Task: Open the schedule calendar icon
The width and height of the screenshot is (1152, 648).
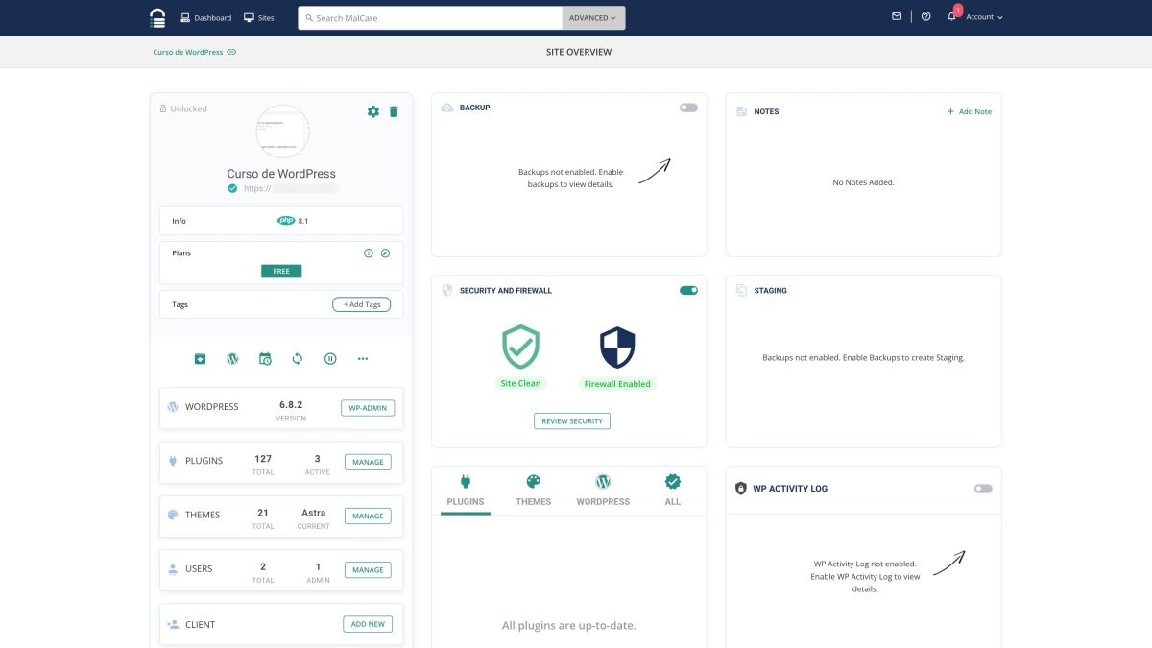Action: [265, 358]
